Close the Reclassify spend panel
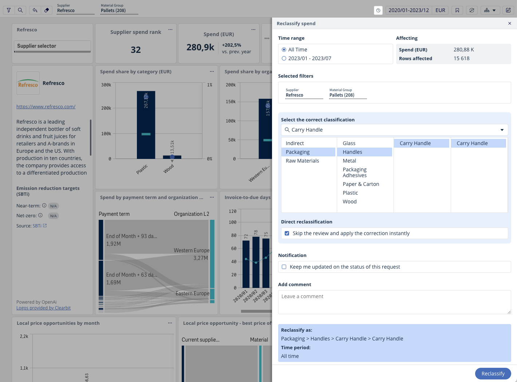517x382 pixels. pyautogui.click(x=510, y=23)
